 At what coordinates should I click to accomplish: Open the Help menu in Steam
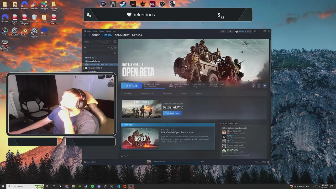tap(114, 31)
